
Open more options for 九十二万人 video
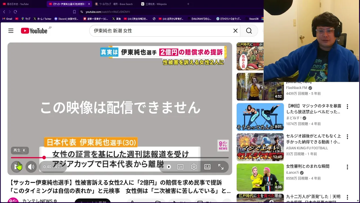(x=347, y=197)
